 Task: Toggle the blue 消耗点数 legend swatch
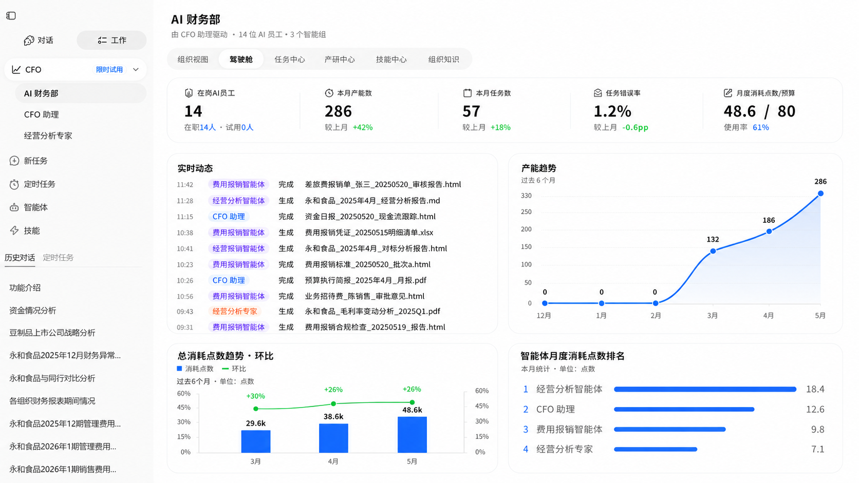tap(179, 369)
